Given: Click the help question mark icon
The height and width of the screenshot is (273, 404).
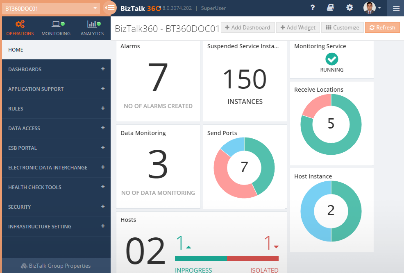Looking at the screenshot, I should (313, 8).
